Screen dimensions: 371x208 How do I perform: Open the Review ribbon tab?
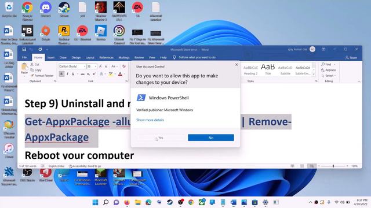(139, 58)
